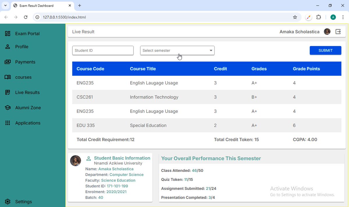Click the logout icon in the header

pos(338,32)
